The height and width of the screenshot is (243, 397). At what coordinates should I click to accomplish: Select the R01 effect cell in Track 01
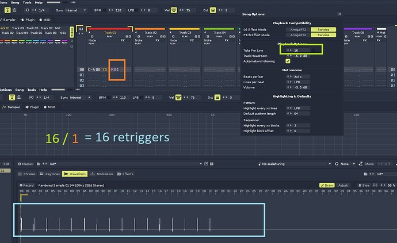pyautogui.click(x=116, y=70)
